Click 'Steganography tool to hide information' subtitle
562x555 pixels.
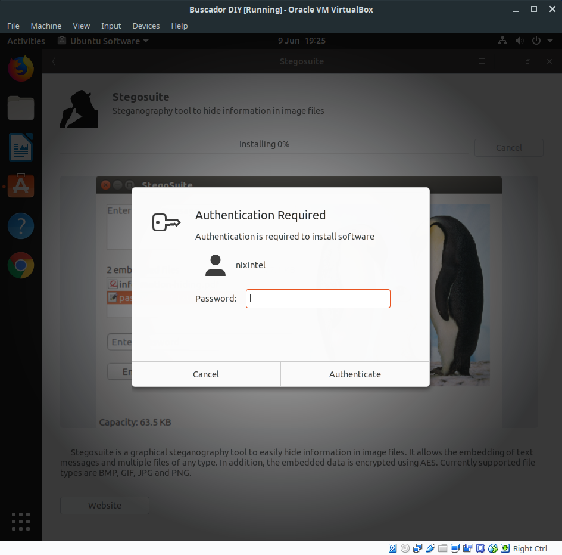218,111
